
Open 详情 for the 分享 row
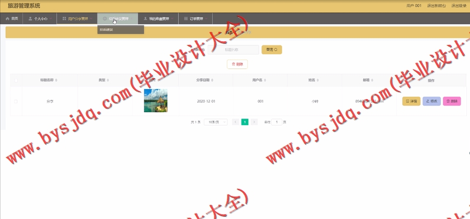[x=411, y=102]
